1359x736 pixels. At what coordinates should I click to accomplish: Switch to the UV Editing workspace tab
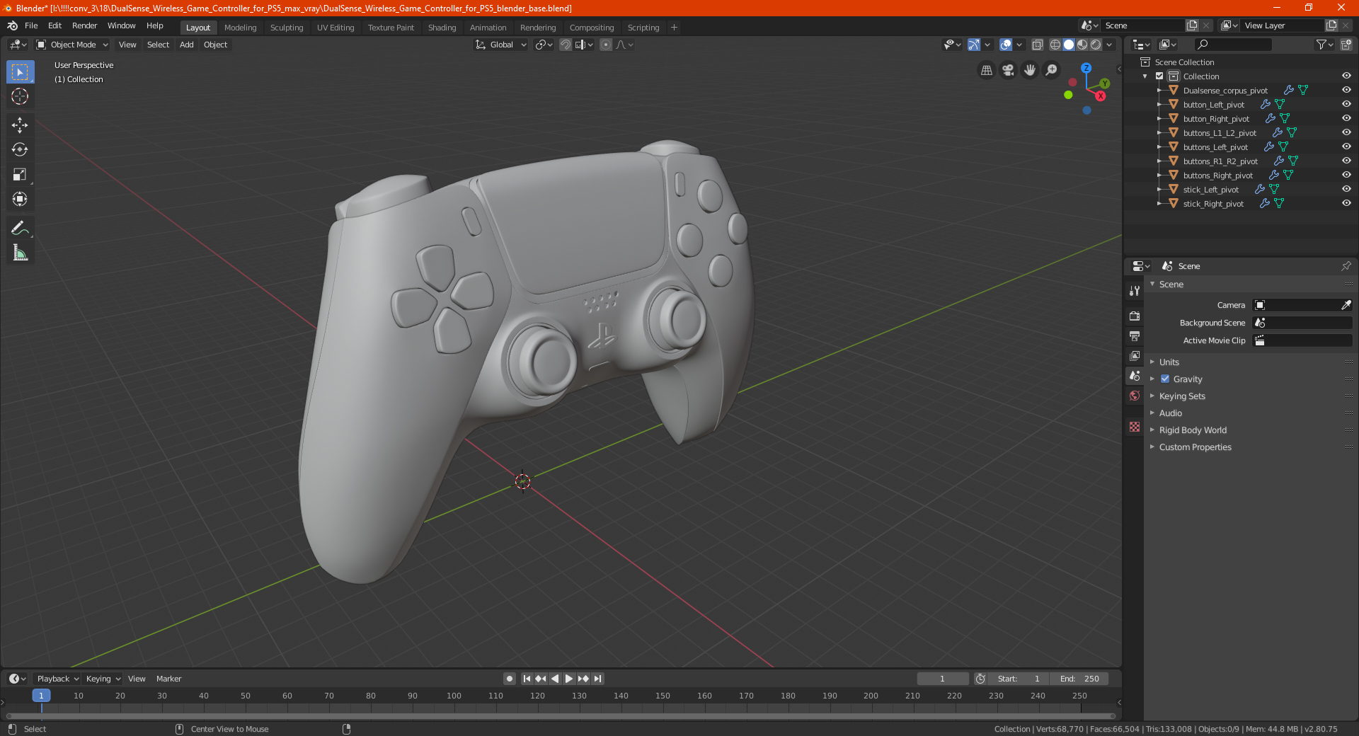(336, 28)
